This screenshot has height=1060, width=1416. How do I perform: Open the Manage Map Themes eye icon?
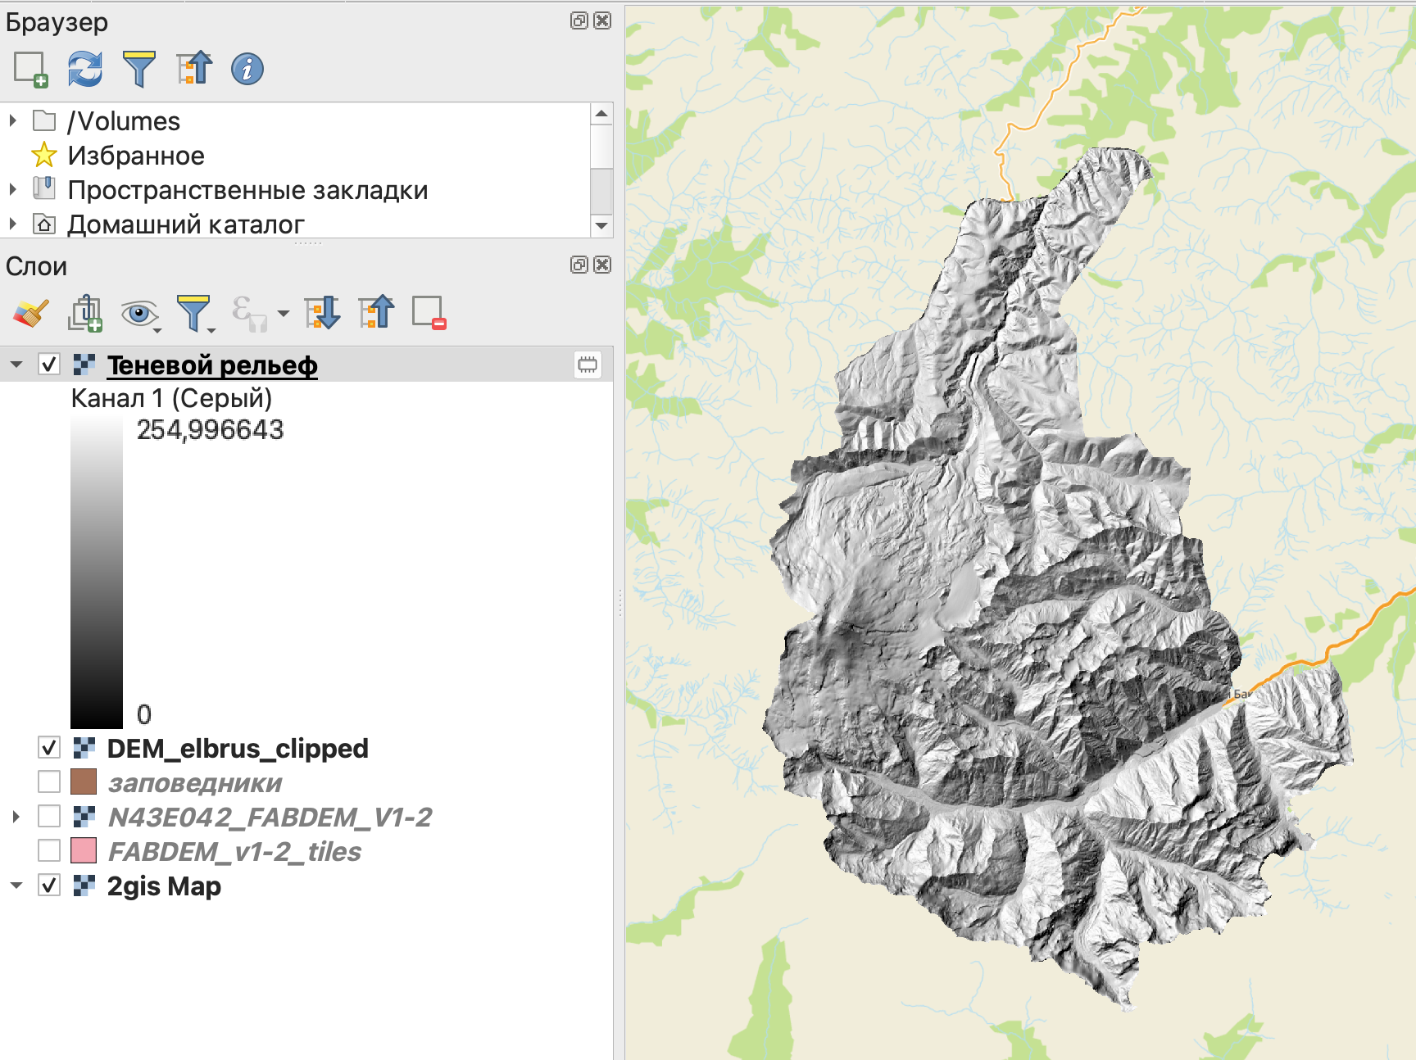138,313
